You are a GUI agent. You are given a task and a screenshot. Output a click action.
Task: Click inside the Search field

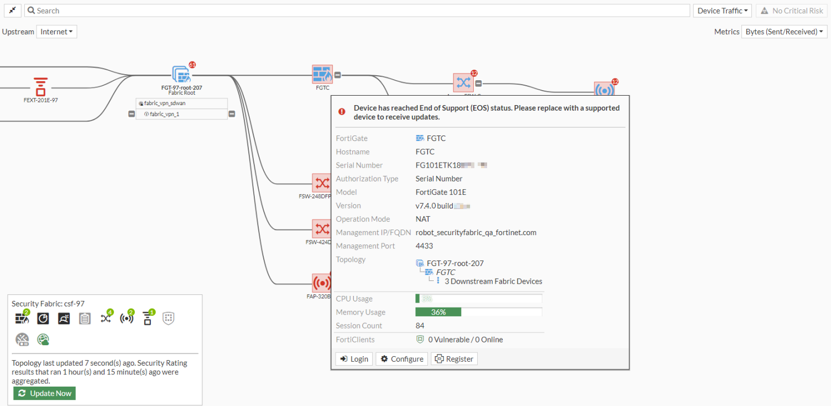tap(166, 10)
